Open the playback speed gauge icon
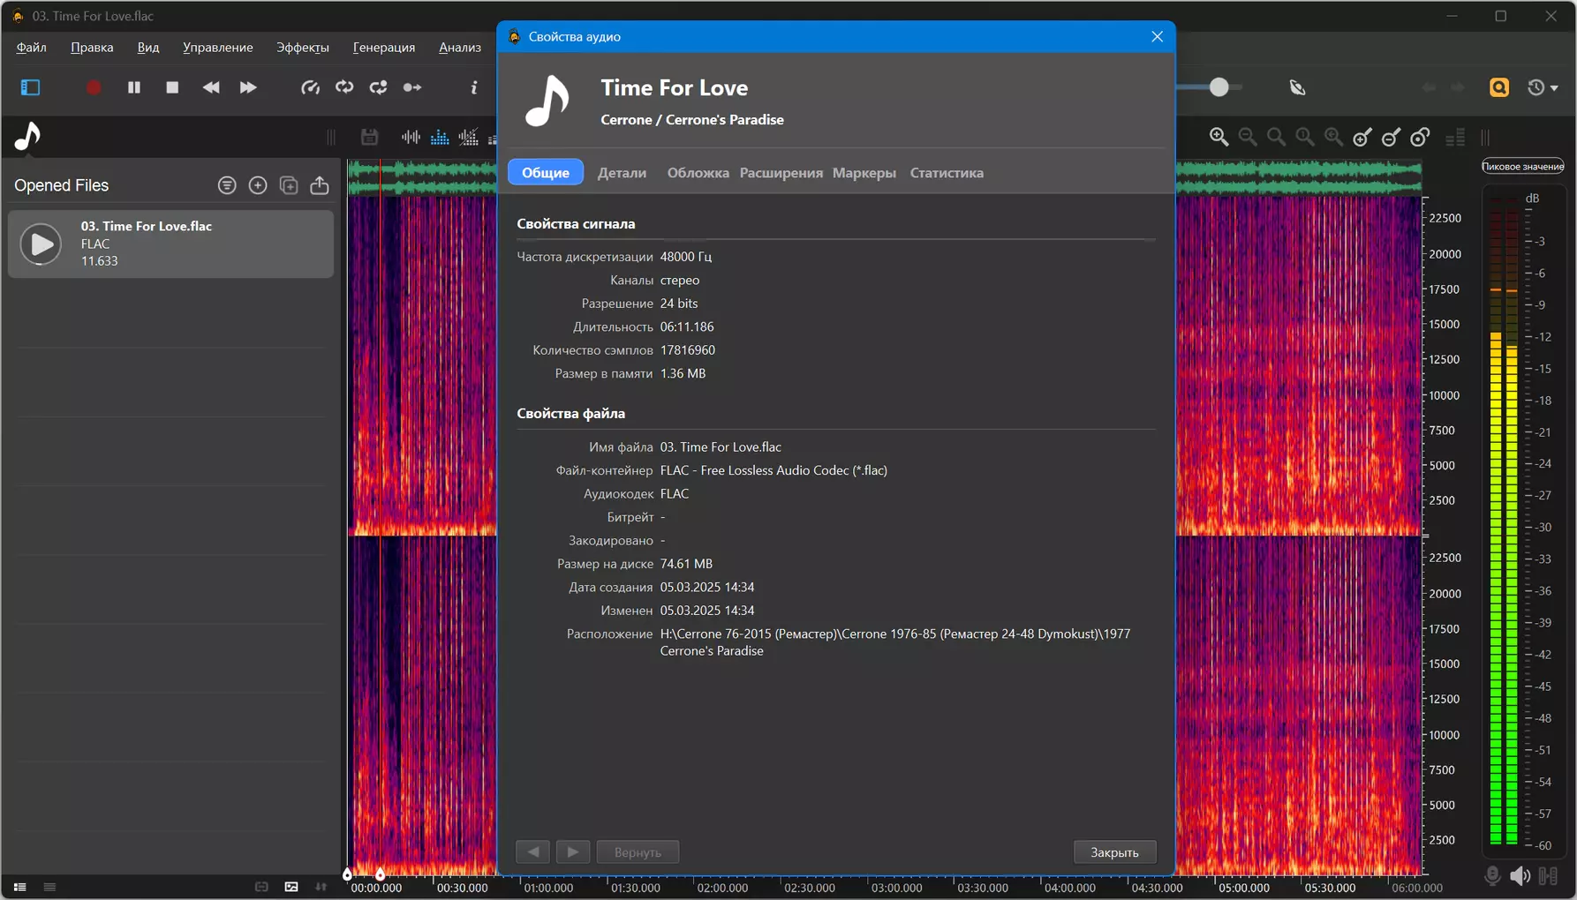The image size is (1577, 900). pyautogui.click(x=310, y=87)
